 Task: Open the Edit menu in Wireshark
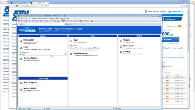22,18
